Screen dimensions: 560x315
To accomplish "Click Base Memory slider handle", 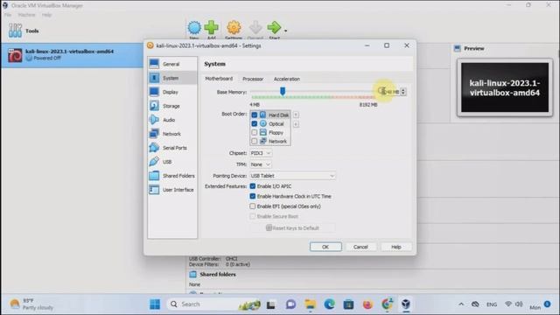I will click(283, 91).
